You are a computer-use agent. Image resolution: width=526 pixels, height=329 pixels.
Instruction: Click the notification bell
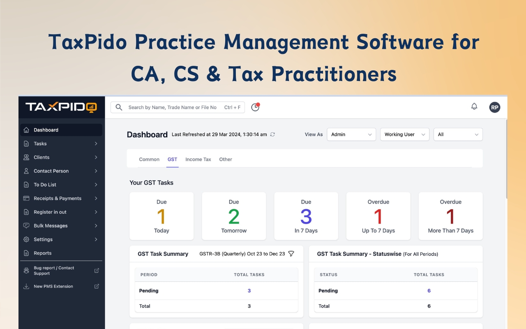[x=474, y=106]
